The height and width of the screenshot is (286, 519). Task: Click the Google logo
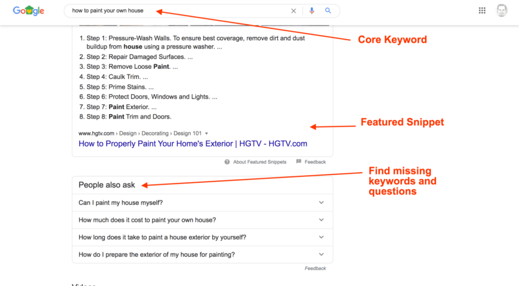click(x=29, y=10)
